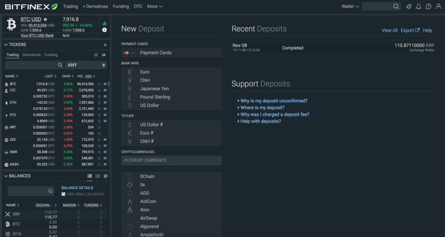Show favorites star filter in Tickers header
Viewport: 445px width, 237px height.
[x=96, y=55]
